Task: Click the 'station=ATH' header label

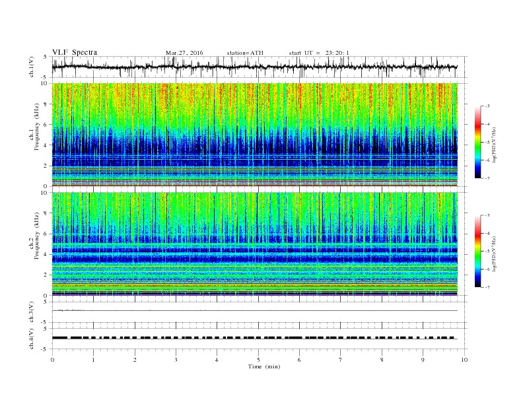Action: tap(245, 53)
